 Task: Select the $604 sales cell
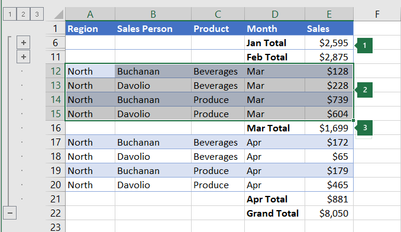(x=329, y=114)
